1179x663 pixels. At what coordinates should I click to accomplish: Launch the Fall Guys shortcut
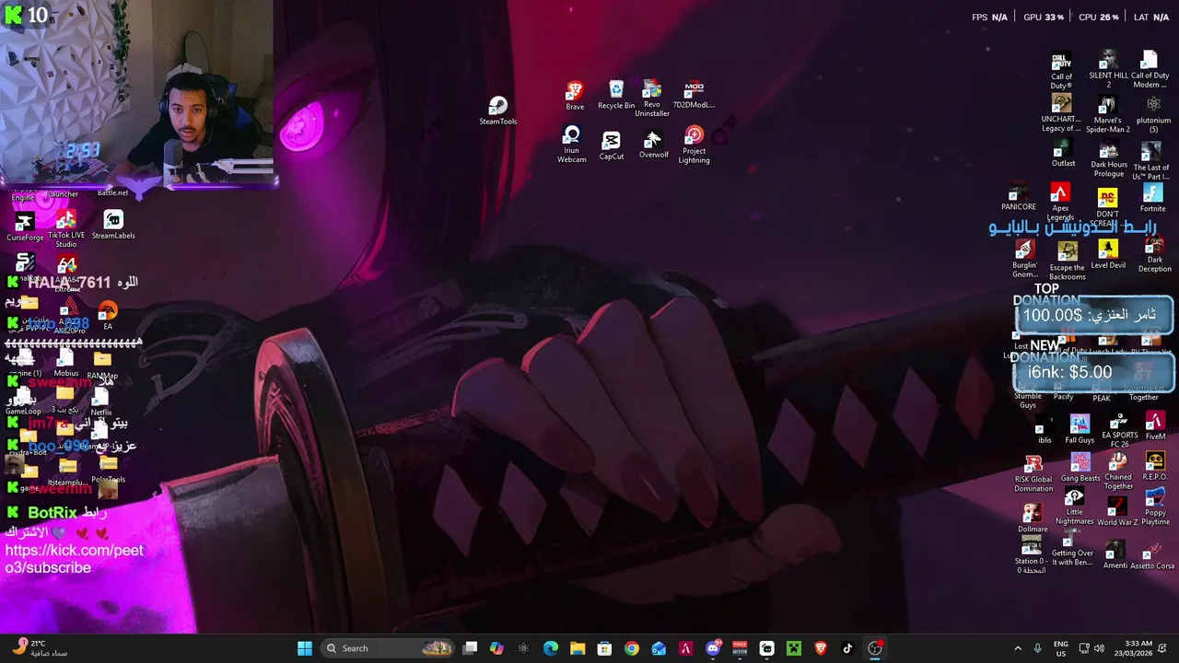pyautogui.click(x=1080, y=430)
